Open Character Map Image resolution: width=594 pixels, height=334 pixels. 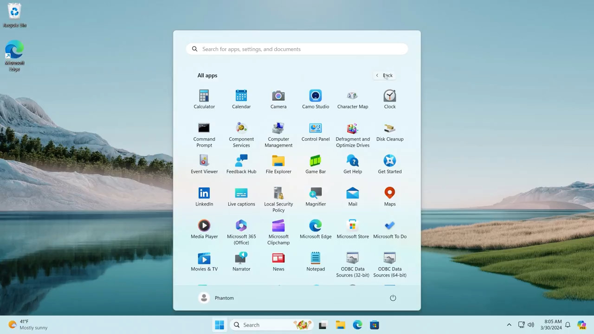tap(352, 99)
